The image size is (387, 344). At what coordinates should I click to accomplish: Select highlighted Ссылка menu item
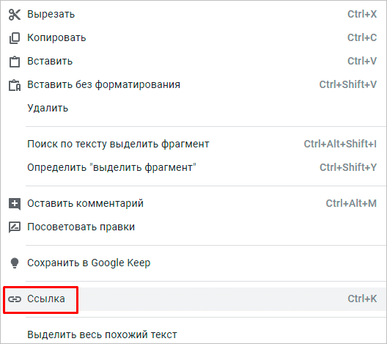193,299
